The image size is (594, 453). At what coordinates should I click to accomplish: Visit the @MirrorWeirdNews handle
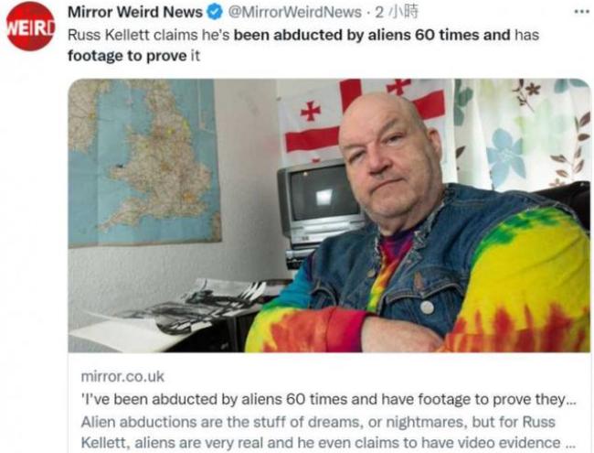point(294,13)
